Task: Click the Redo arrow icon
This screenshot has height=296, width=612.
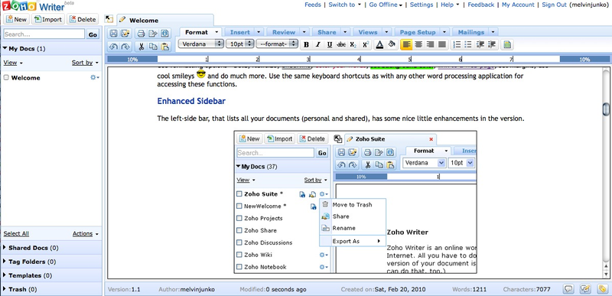Action: point(125,47)
